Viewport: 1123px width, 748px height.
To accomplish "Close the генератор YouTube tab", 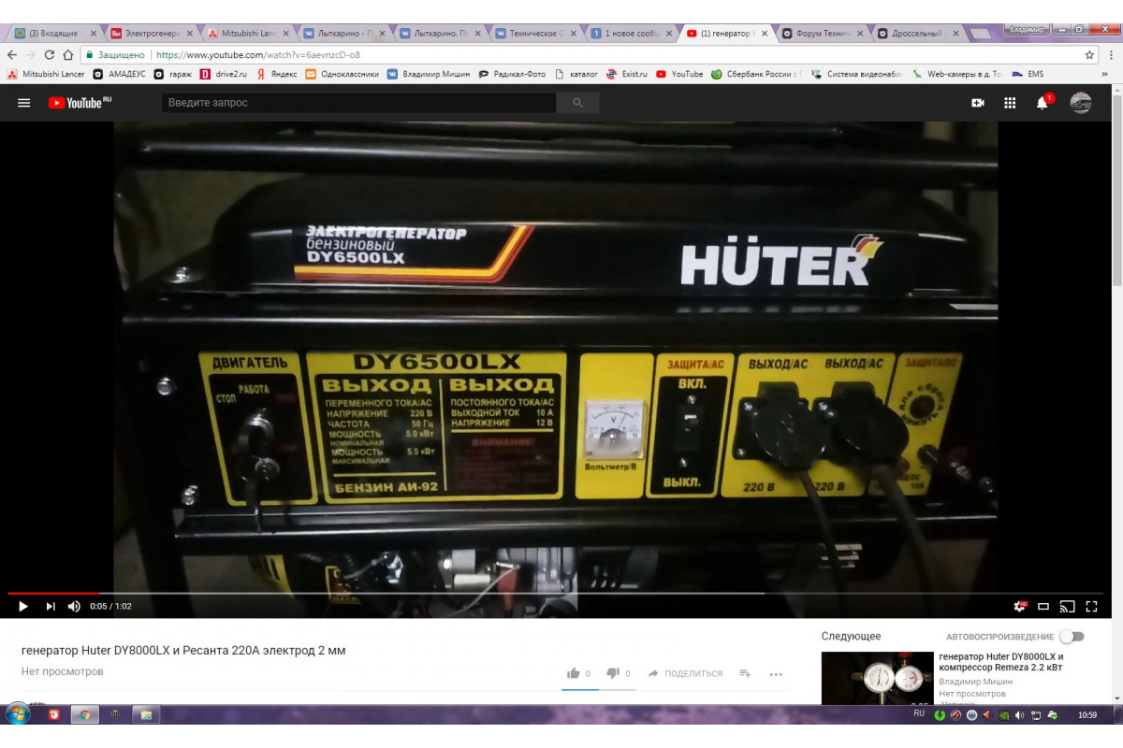I will click(x=765, y=34).
